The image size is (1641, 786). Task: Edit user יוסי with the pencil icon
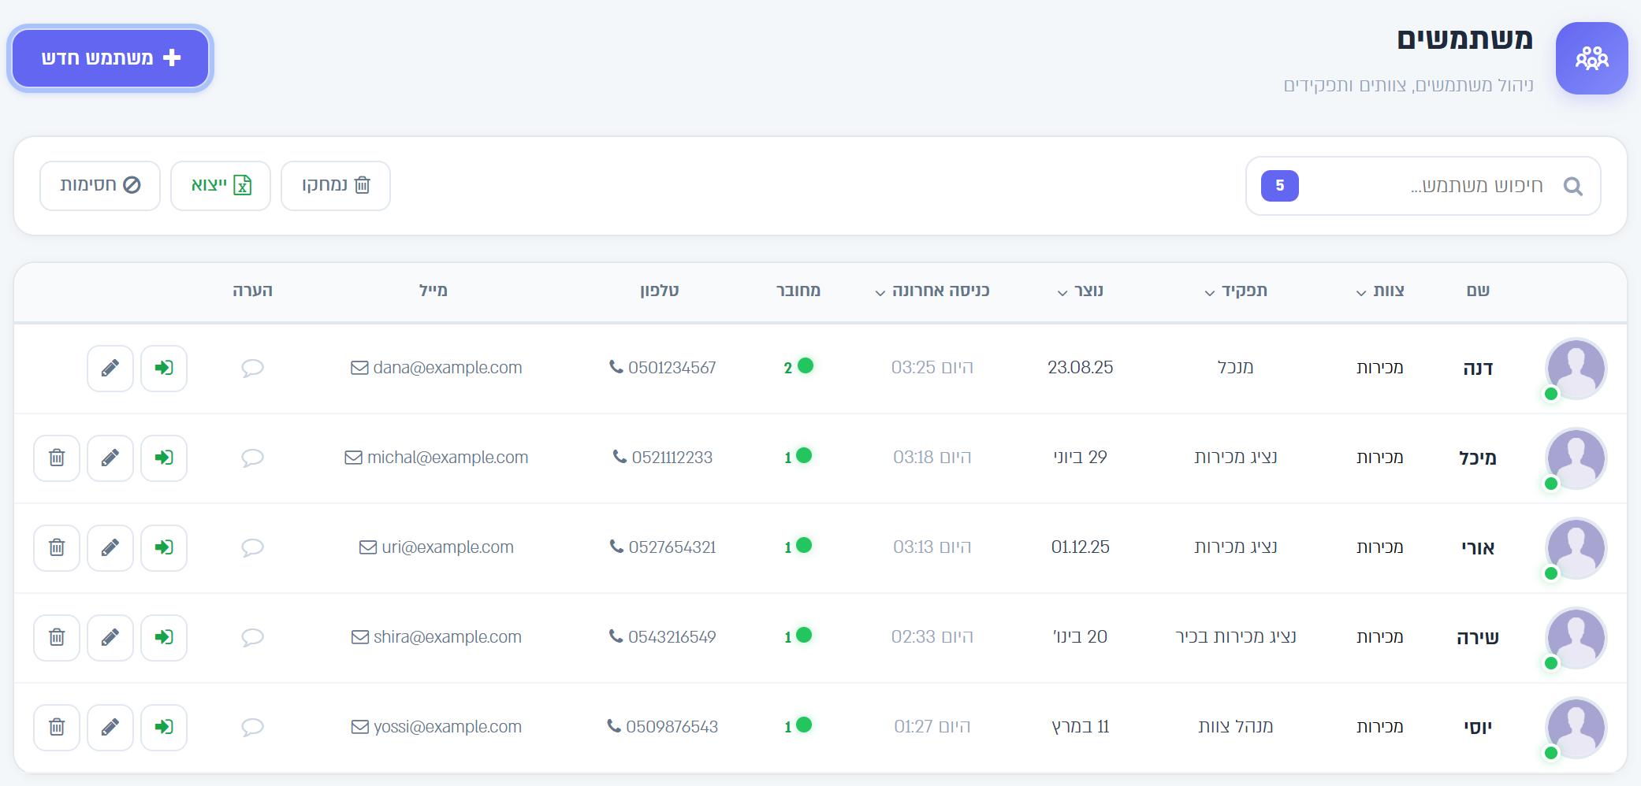[110, 727]
